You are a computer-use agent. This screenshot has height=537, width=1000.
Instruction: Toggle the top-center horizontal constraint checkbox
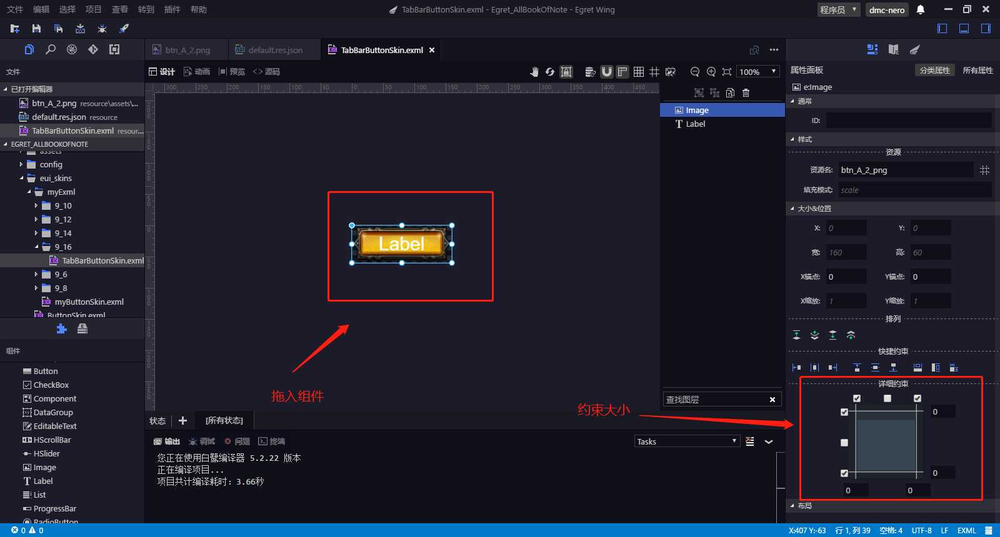(x=887, y=398)
